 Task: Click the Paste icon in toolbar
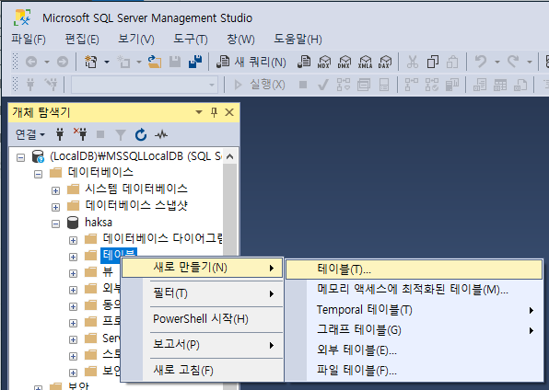(x=452, y=62)
